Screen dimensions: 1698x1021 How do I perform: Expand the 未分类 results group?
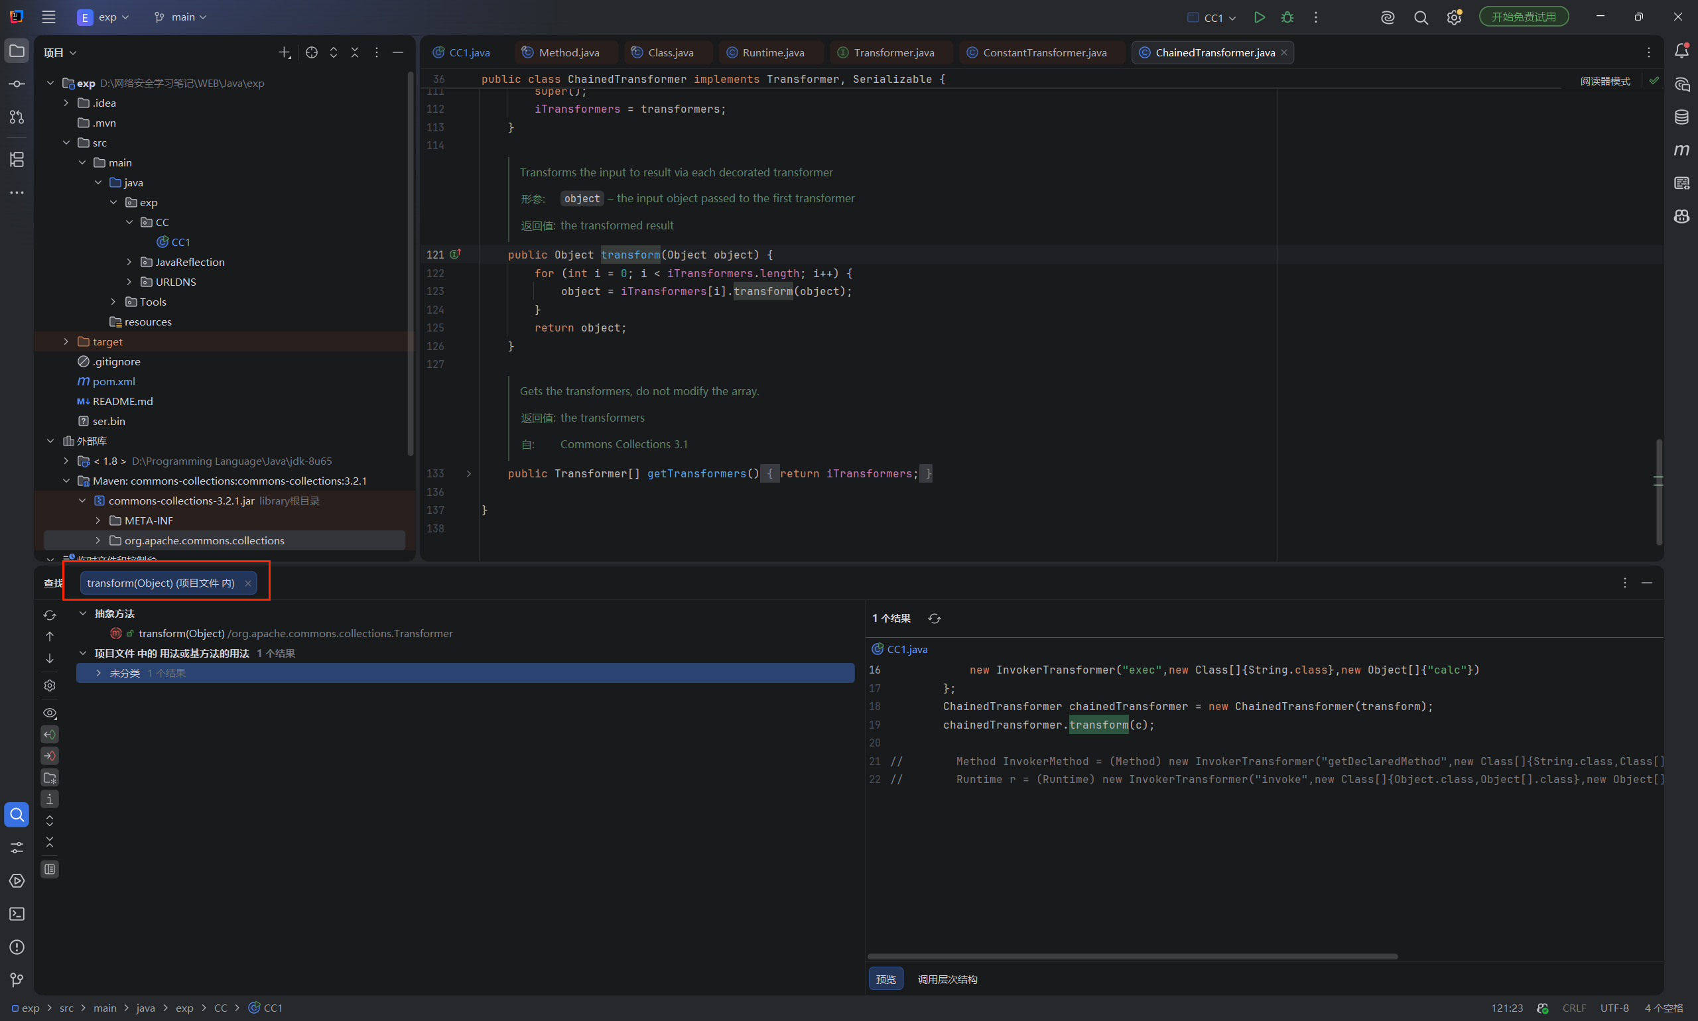pyautogui.click(x=98, y=673)
